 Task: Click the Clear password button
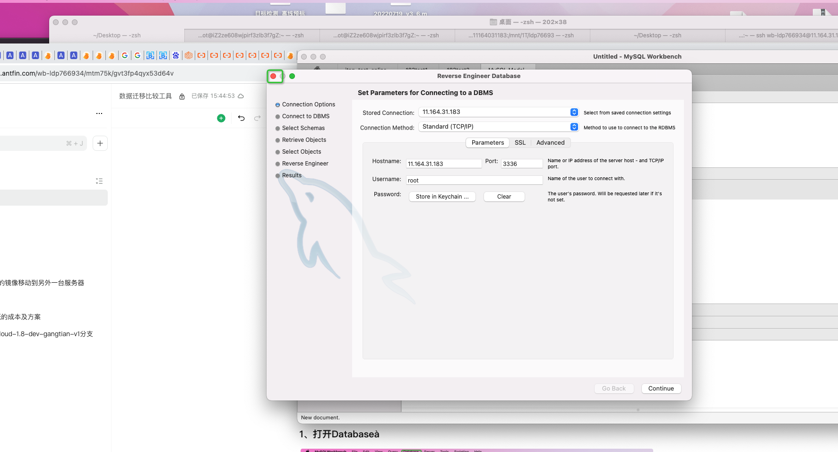[x=504, y=197]
